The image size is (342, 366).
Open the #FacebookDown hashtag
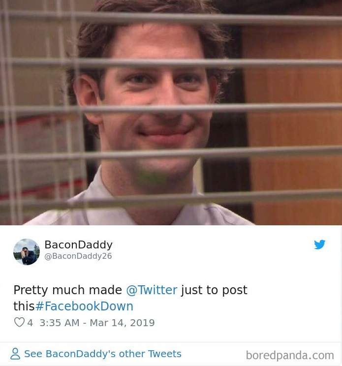pos(84,306)
